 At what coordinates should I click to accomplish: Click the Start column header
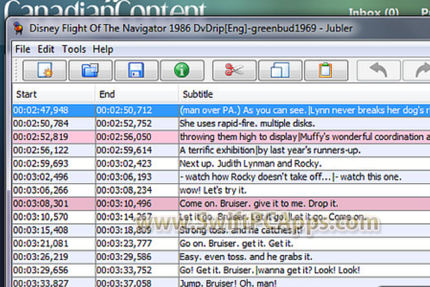(x=54, y=94)
